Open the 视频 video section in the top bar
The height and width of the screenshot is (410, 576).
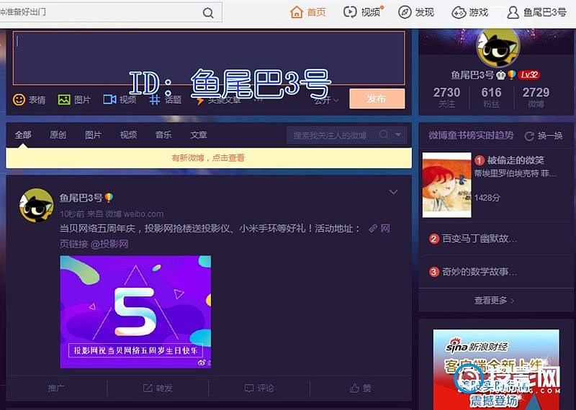(x=362, y=12)
